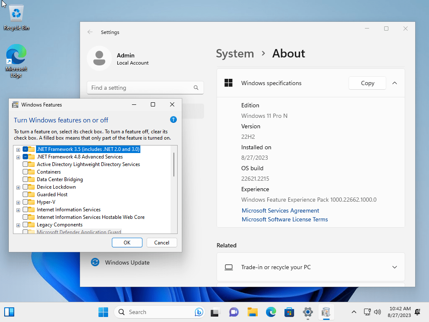Open Microsoft Store from the taskbar
The image size is (429, 322).
pyautogui.click(x=289, y=312)
